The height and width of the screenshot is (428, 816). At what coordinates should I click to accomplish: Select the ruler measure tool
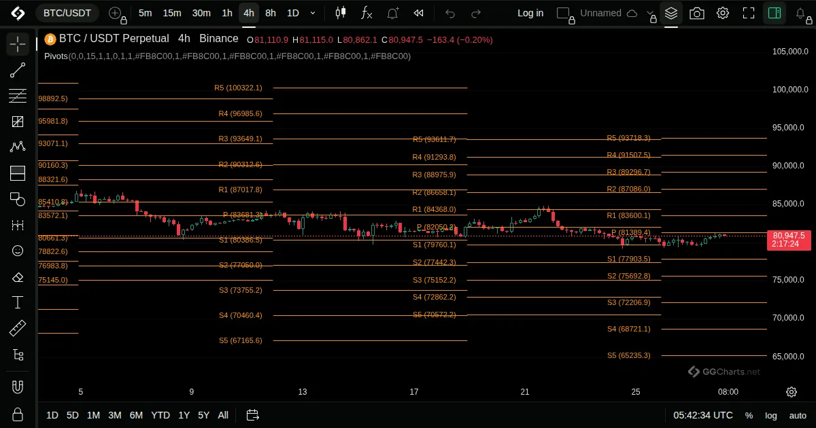tap(18, 329)
